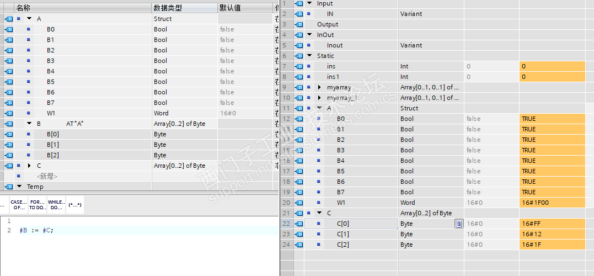This screenshot has width=594, height=276.
Task: Click tag icon of Static section row
Action: click(299, 56)
